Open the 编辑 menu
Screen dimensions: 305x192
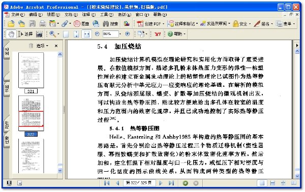pyautogui.click(x=36, y=15)
